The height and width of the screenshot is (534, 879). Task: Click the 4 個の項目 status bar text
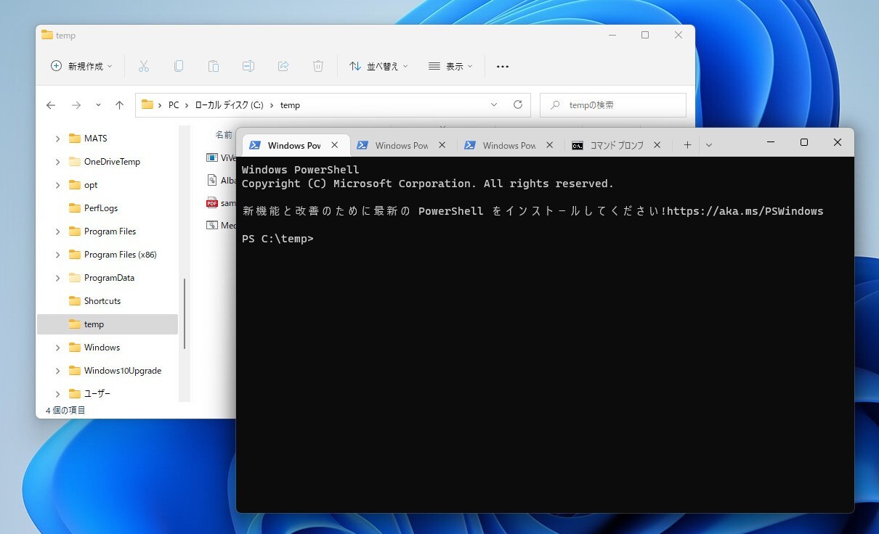(65, 410)
